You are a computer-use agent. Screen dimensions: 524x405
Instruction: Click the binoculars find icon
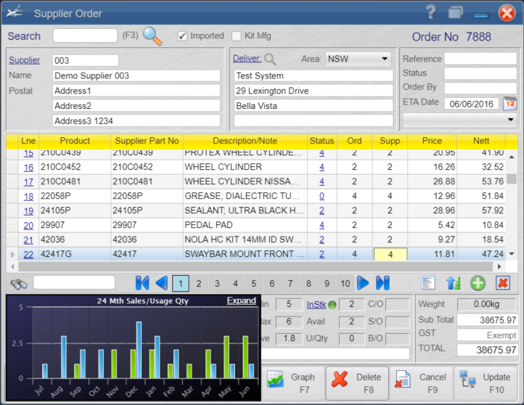[19, 283]
